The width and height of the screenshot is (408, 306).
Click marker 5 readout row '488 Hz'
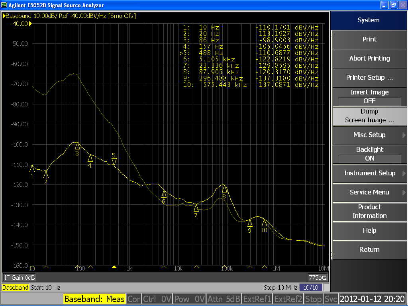249,53
